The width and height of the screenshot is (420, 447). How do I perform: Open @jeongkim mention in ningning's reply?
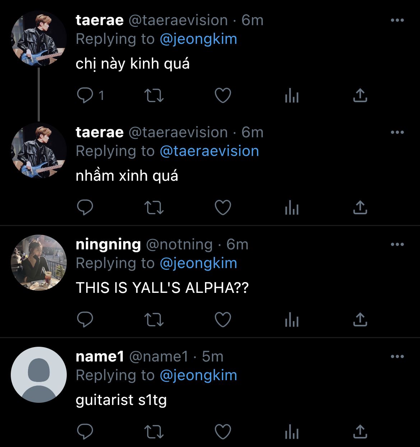198,263
